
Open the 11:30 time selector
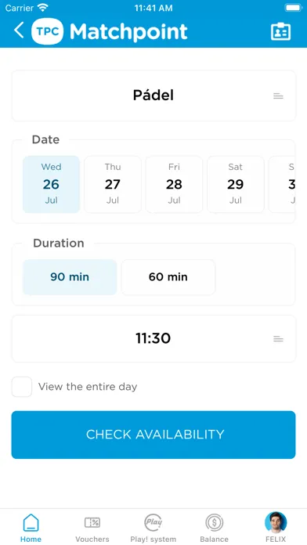pos(153,338)
